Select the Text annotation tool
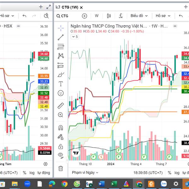189x189 pixels. click(x=61, y=84)
